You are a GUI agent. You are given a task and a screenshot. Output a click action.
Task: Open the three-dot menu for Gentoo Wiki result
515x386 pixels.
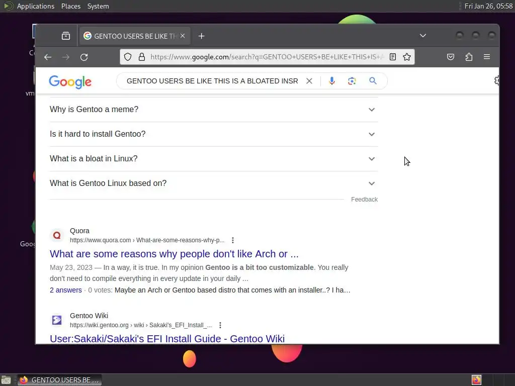[220, 325]
